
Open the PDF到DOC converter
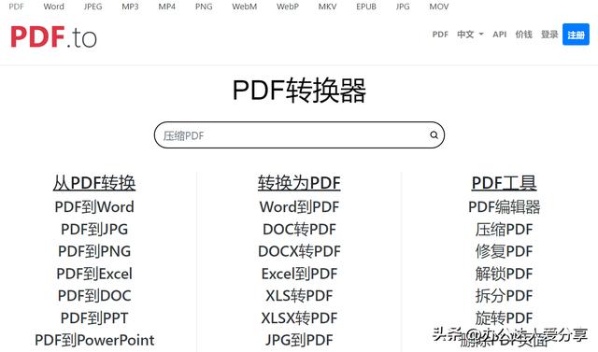pyautogui.click(x=94, y=296)
